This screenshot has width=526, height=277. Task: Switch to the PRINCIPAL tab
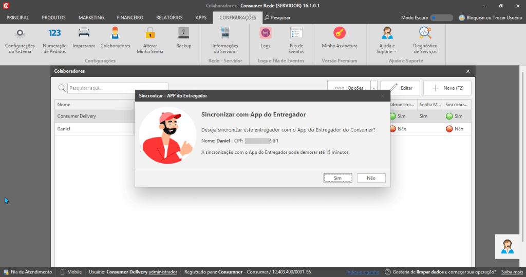point(17,18)
